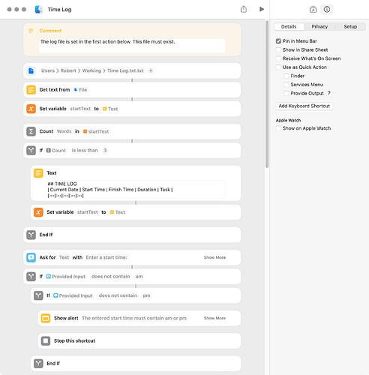The width and height of the screenshot is (369, 375).
Task: Click the share icon in the toolbar
Action: click(x=244, y=9)
